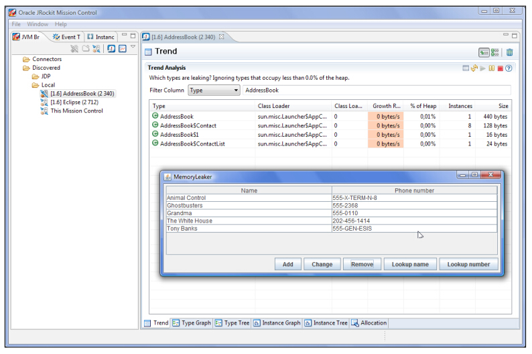Stop trend analysis with red stop icon
The image size is (532, 354).
[500, 68]
